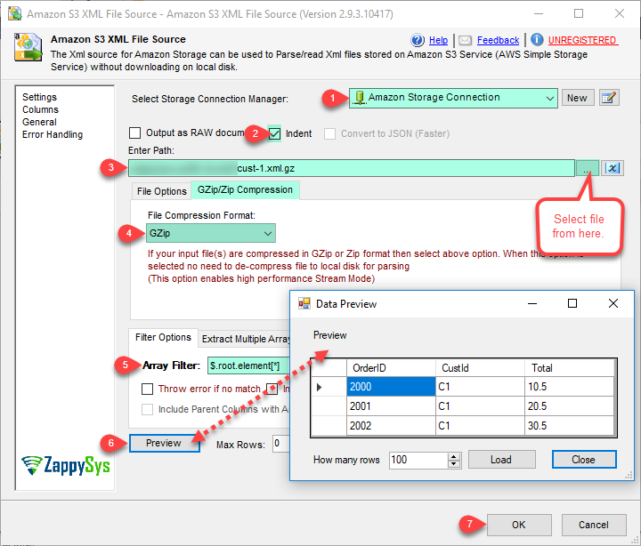Image resolution: width=641 pixels, height=546 pixels.
Task: Click the Help question mark icon
Action: click(x=418, y=40)
